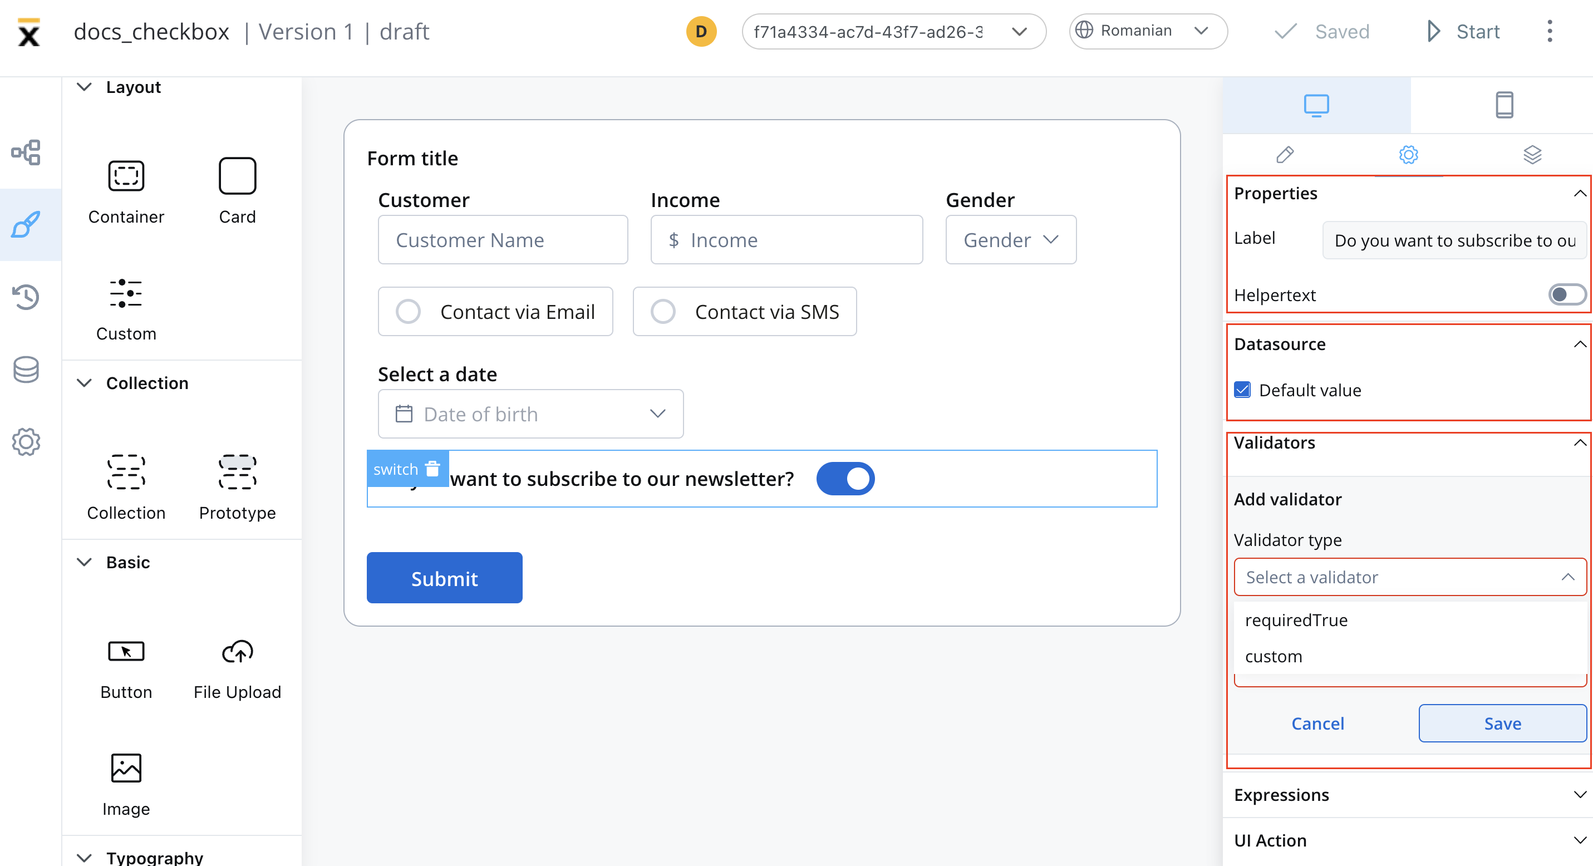Viewport: 1593px width, 866px height.
Task: Select the Collection component
Action: pyautogui.click(x=126, y=488)
